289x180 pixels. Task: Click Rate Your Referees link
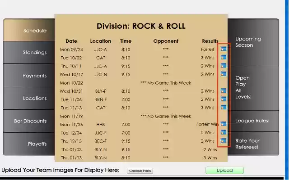coord(247,144)
